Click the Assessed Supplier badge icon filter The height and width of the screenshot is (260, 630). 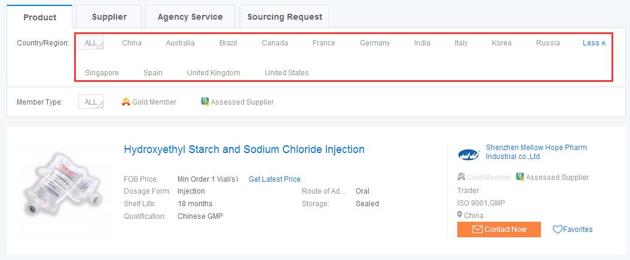[204, 102]
